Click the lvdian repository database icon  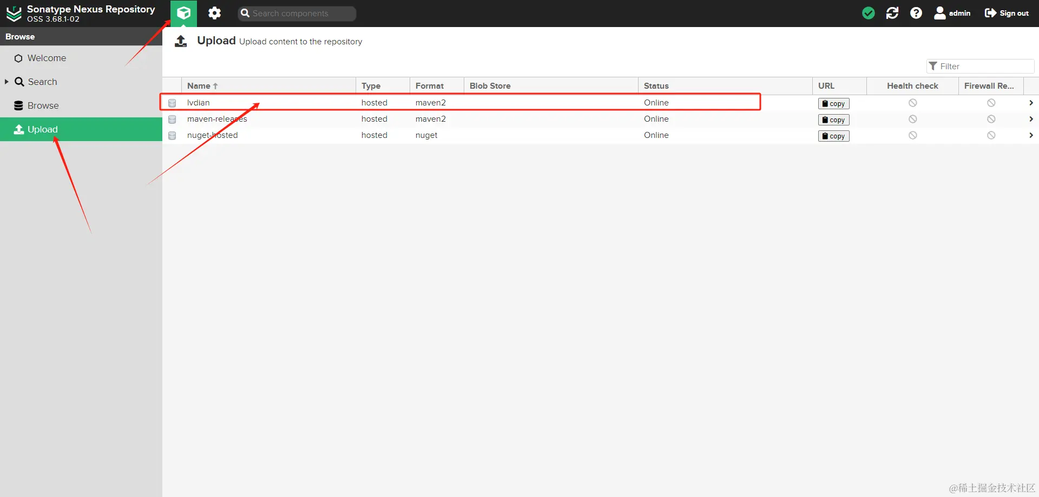pos(172,103)
